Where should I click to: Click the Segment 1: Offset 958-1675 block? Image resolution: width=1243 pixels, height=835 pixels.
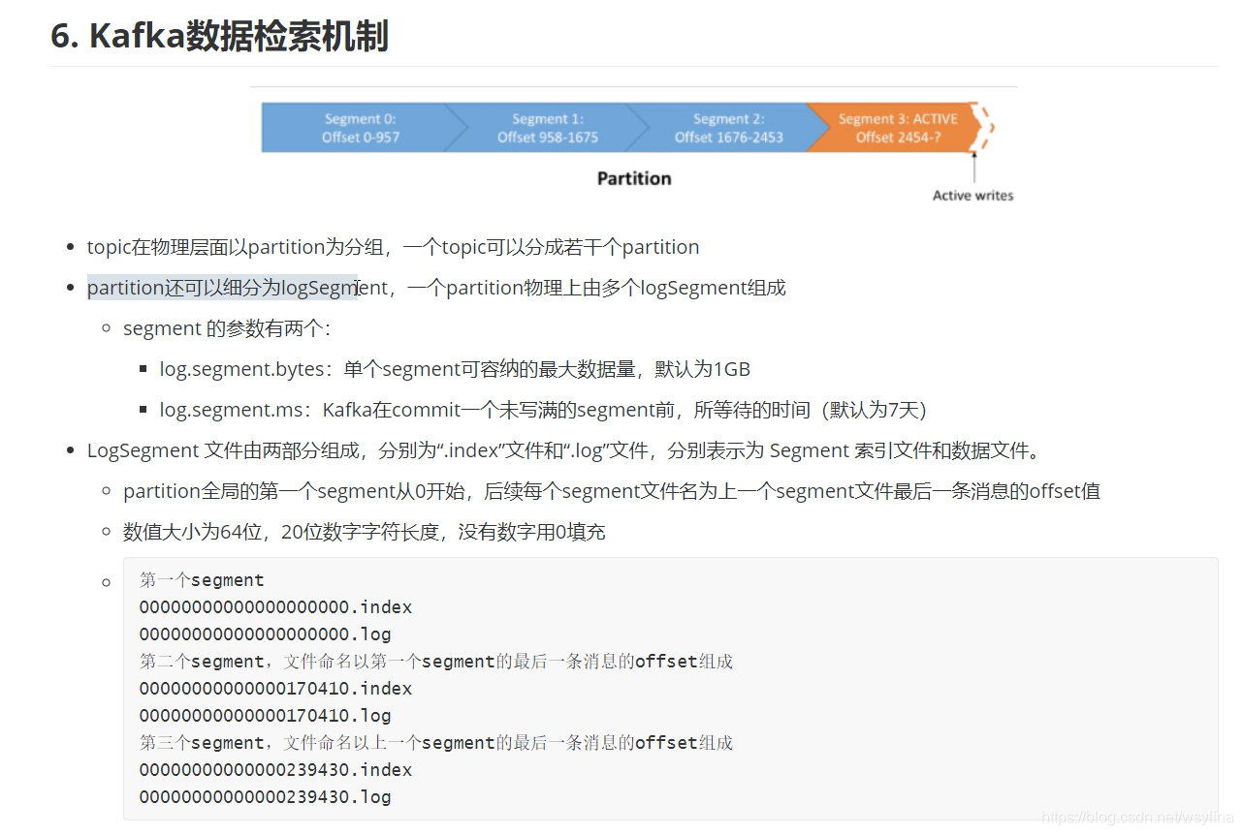pyautogui.click(x=548, y=127)
